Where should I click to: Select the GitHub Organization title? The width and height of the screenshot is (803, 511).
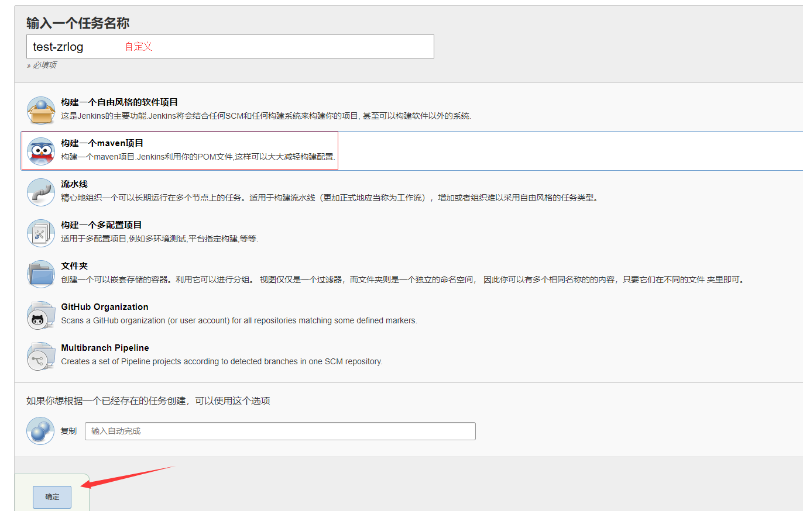click(105, 307)
